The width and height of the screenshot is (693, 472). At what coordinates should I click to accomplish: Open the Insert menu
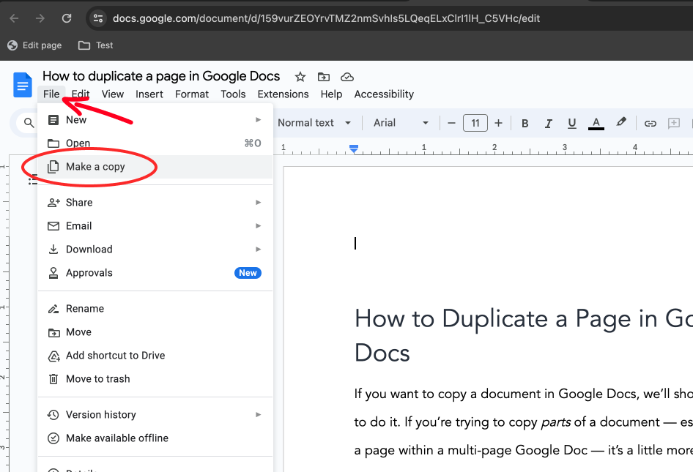click(149, 94)
